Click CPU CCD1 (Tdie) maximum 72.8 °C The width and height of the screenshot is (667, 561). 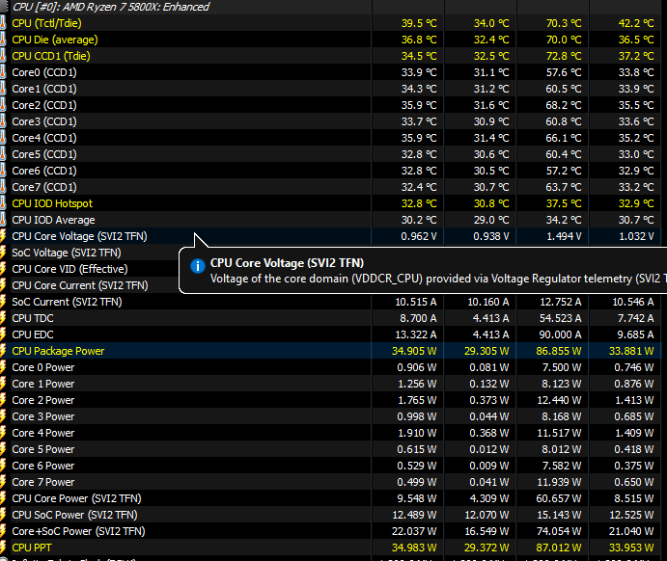(x=564, y=56)
